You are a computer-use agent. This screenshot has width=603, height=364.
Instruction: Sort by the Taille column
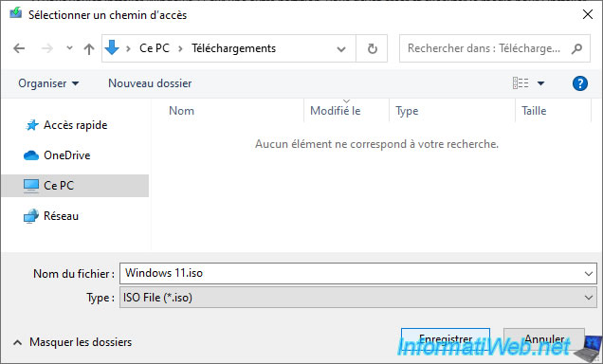534,111
